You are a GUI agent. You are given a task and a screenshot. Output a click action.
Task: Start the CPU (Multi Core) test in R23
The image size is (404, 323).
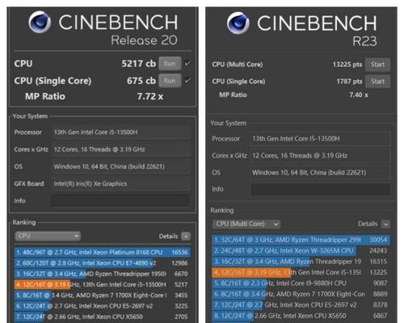(x=377, y=65)
